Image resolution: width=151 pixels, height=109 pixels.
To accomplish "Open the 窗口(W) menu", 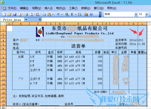I will tap(99, 8).
